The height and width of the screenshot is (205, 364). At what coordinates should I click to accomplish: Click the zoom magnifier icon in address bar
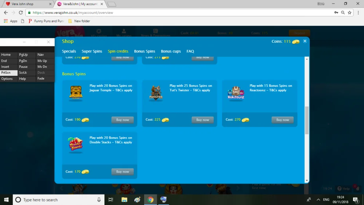[x=343, y=12]
